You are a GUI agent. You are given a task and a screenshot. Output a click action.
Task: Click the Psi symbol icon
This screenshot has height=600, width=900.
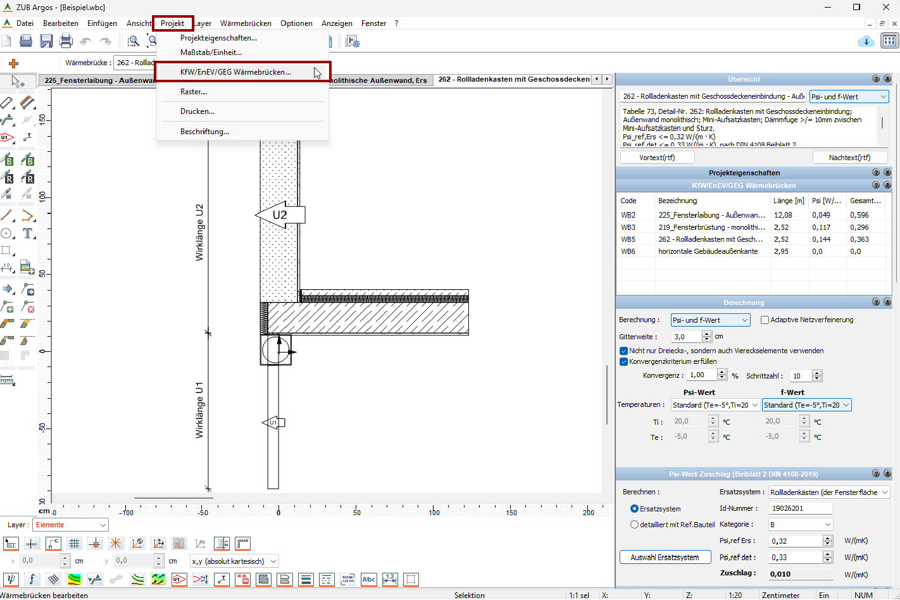click(x=11, y=579)
